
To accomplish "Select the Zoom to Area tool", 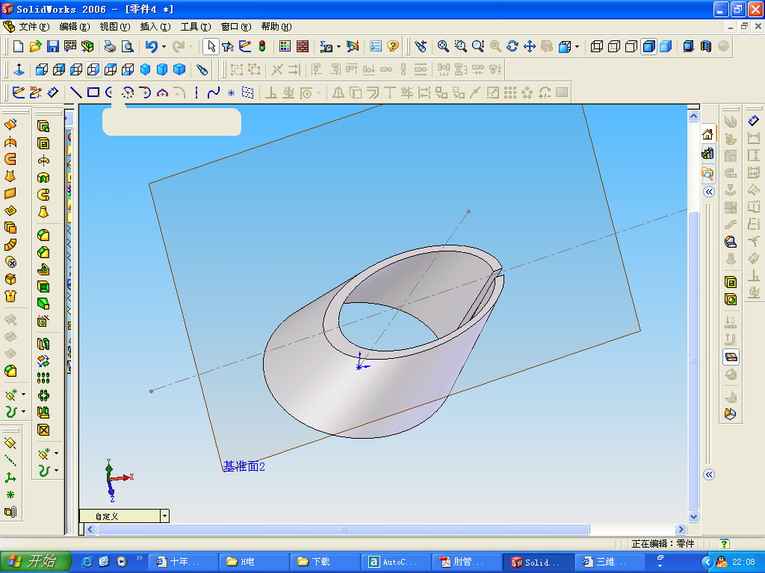I will coord(460,46).
